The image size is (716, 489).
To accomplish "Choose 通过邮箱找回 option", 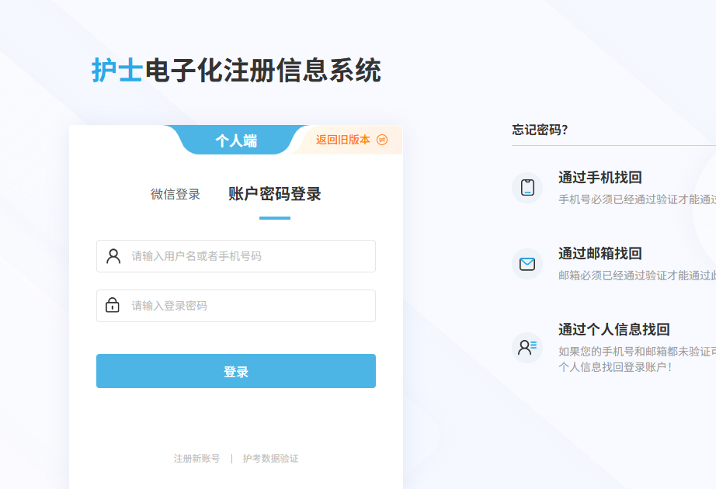I will pyautogui.click(x=600, y=253).
